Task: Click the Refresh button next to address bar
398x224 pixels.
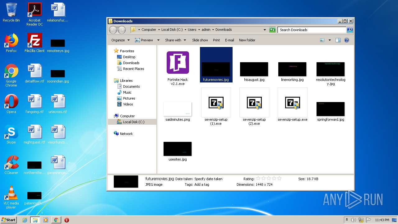Action: tap(272, 30)
